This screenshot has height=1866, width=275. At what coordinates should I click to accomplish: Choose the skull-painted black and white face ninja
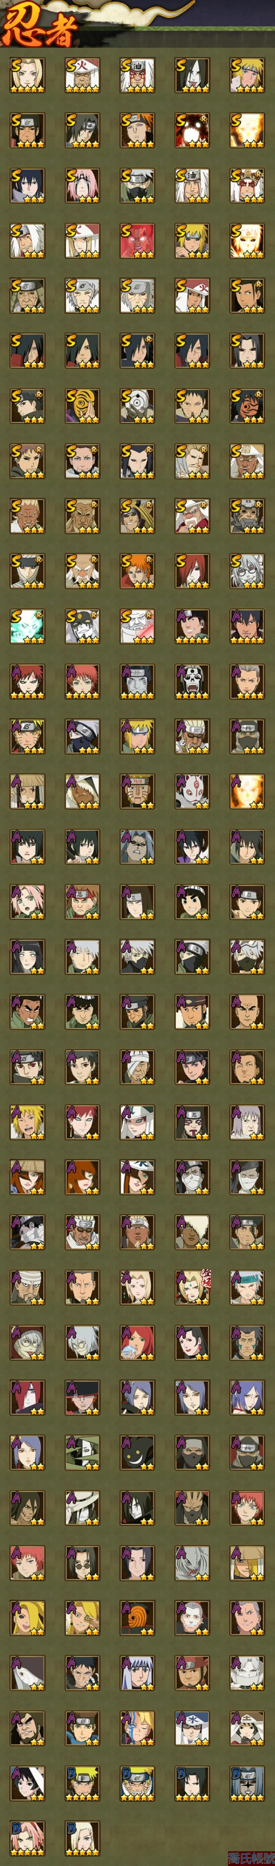pos(192,681)
